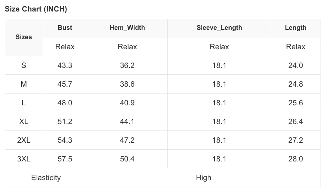Select the Sleeve_Length column header
The image size is (327, 192).
pos(219,28)
